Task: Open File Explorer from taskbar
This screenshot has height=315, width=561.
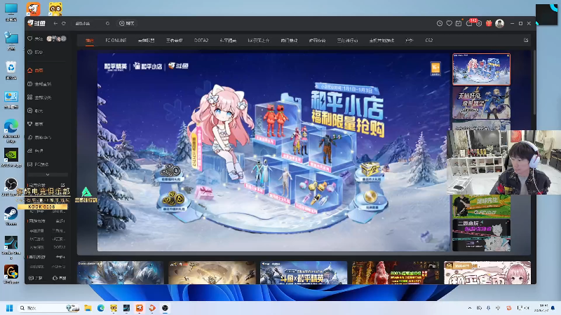Action: [88, 308]
